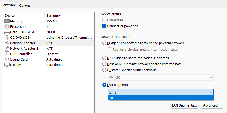227x113 pixels.
Task: Switch to the Options tab
Action: pos(25,6)
